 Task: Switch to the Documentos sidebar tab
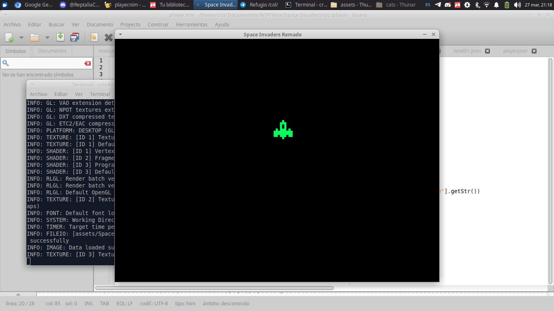(x=52, y=51)
